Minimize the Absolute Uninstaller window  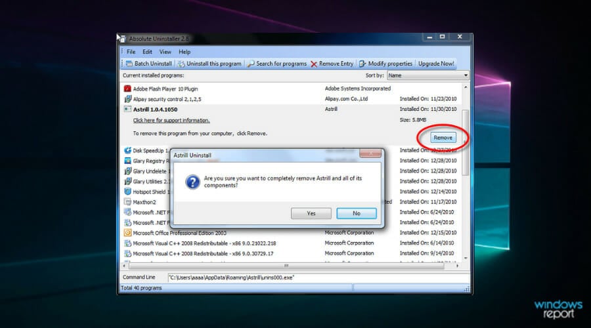[x=429, y=37]
